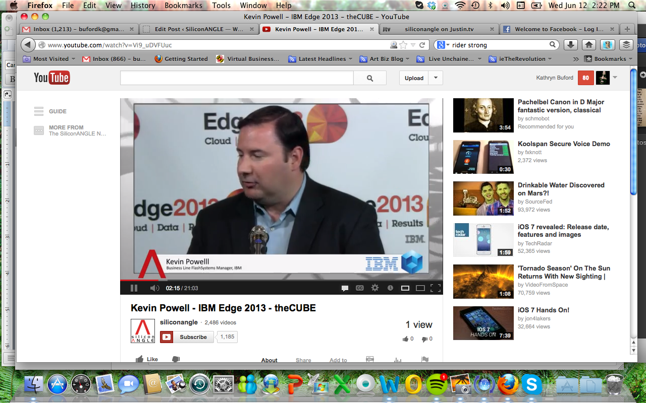646x403 pixels.
Task: Click the Dropbox icon in the menu bar
Action: pos(432,6)
